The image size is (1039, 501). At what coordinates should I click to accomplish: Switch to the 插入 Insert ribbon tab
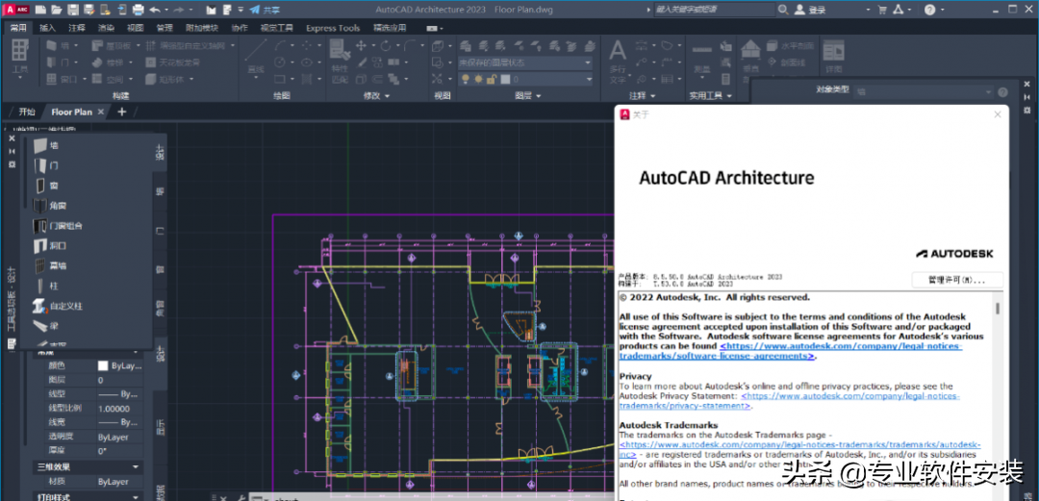pos(48,28)
